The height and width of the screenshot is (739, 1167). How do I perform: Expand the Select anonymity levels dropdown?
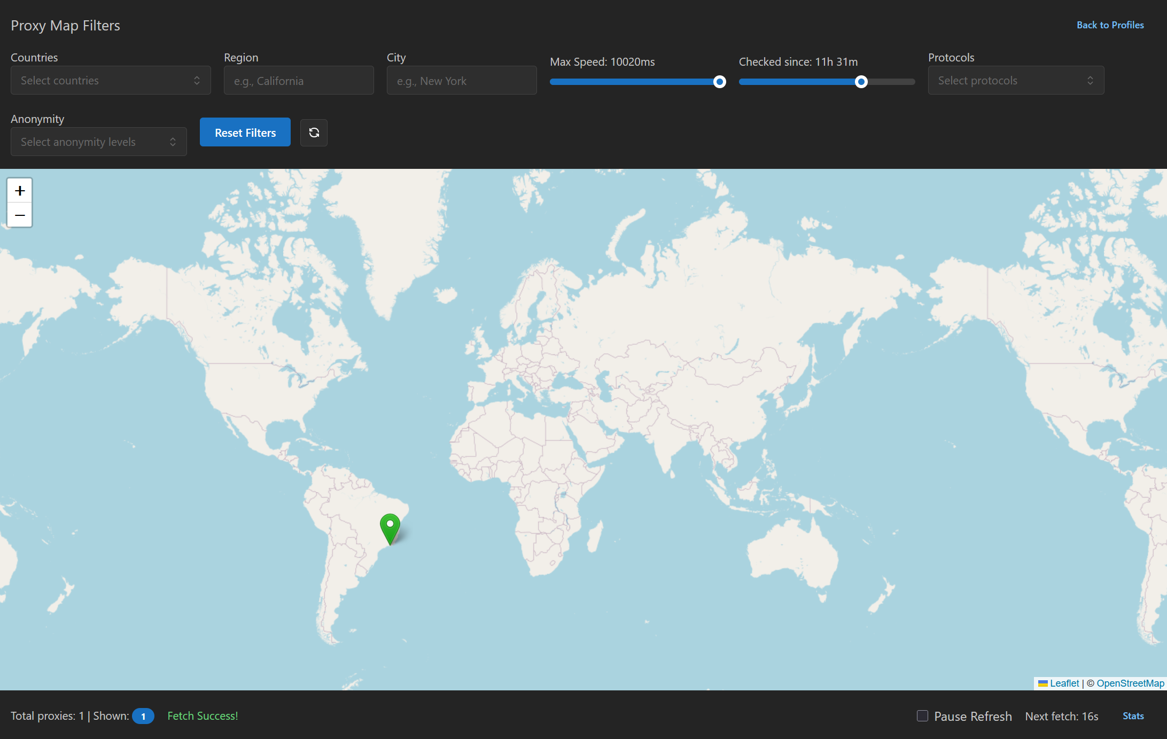coord(99,142)
